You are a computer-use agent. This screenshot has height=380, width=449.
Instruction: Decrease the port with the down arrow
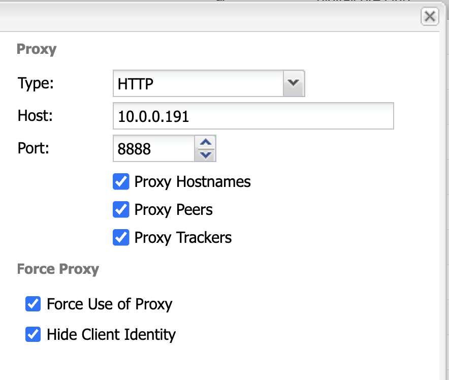(x=205, y=154)
